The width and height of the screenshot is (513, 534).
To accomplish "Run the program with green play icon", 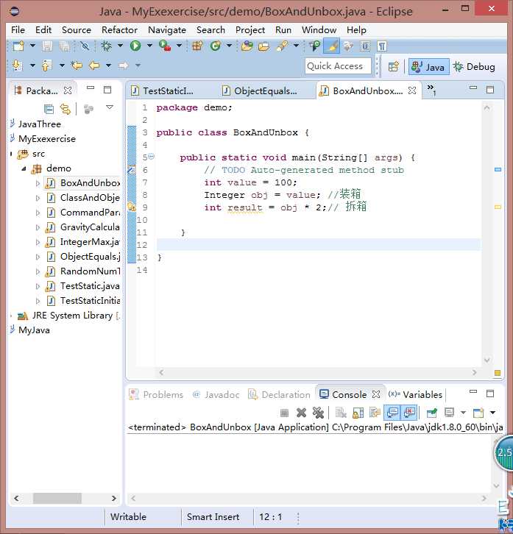I will pyautogui.click(x=135, y=46).
